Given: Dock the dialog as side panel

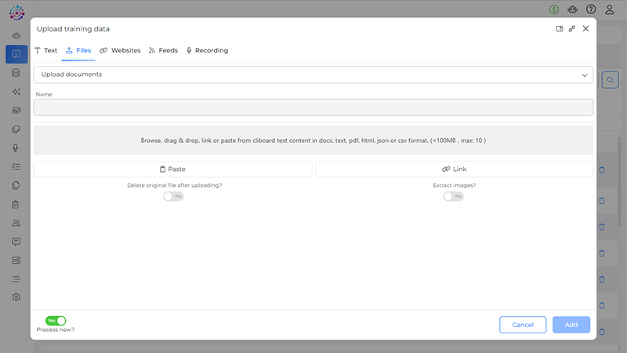Looking at the screenshot, I should (x=560, y=29).
